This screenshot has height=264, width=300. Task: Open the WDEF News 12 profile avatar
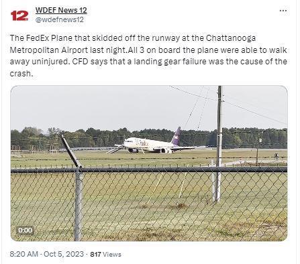coord(19,15)
